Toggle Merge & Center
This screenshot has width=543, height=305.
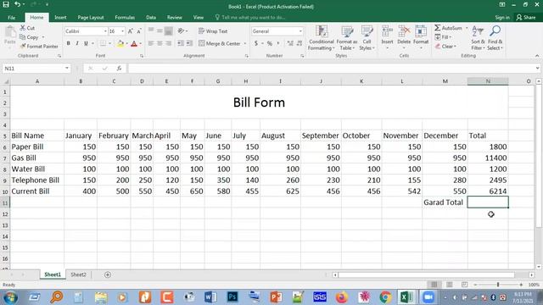(220, 43)
